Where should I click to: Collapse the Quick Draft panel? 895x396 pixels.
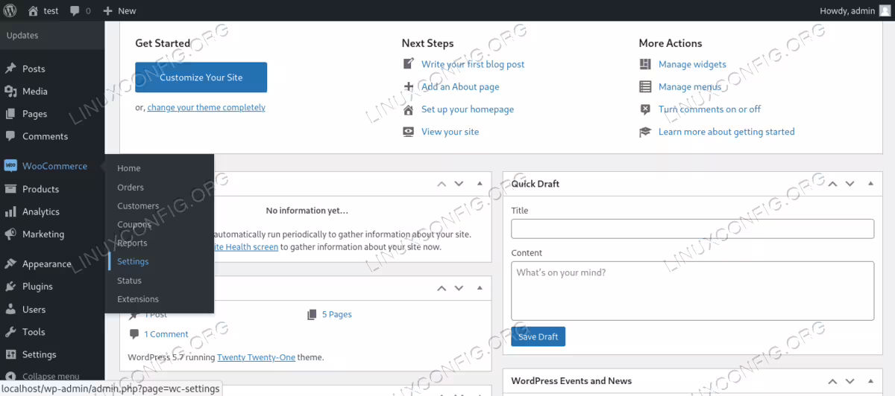[x=870, y=184]
